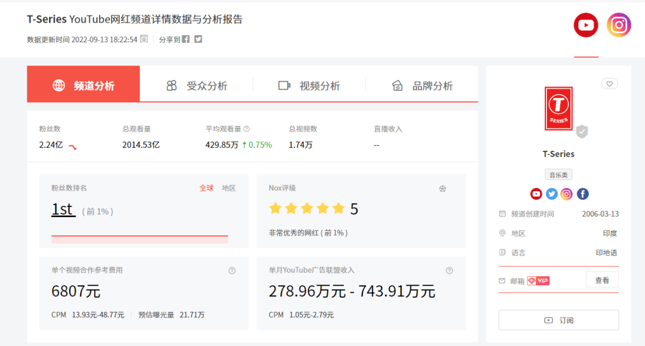Click the 音乐类 category tag

[x=558, y=175]
